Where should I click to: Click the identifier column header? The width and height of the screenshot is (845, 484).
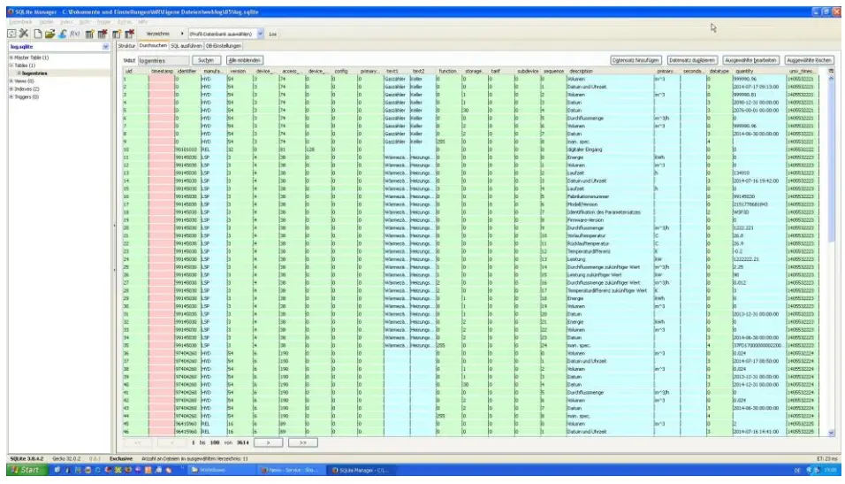click(187, 71)
